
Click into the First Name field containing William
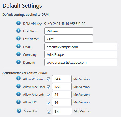point(69,31)
